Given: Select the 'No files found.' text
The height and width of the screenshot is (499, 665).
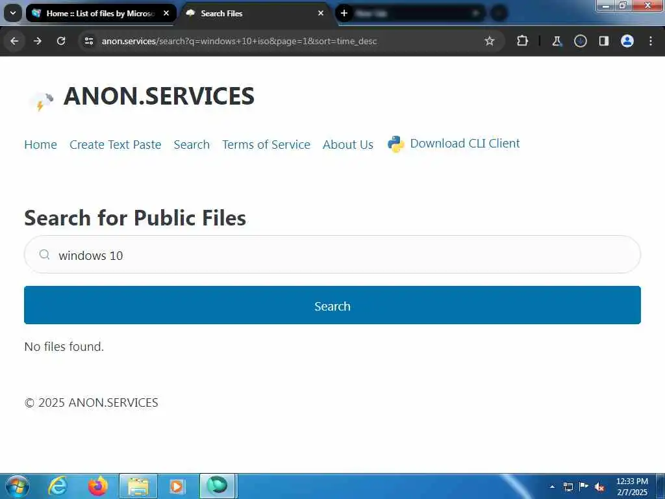Looking at the screenshot, I should pos(64,347).
